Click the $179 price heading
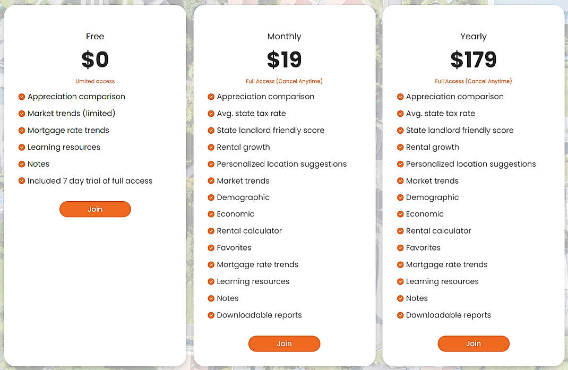This screenshot has width=568, height=370. pyautogui.click(x=473, y=59)
